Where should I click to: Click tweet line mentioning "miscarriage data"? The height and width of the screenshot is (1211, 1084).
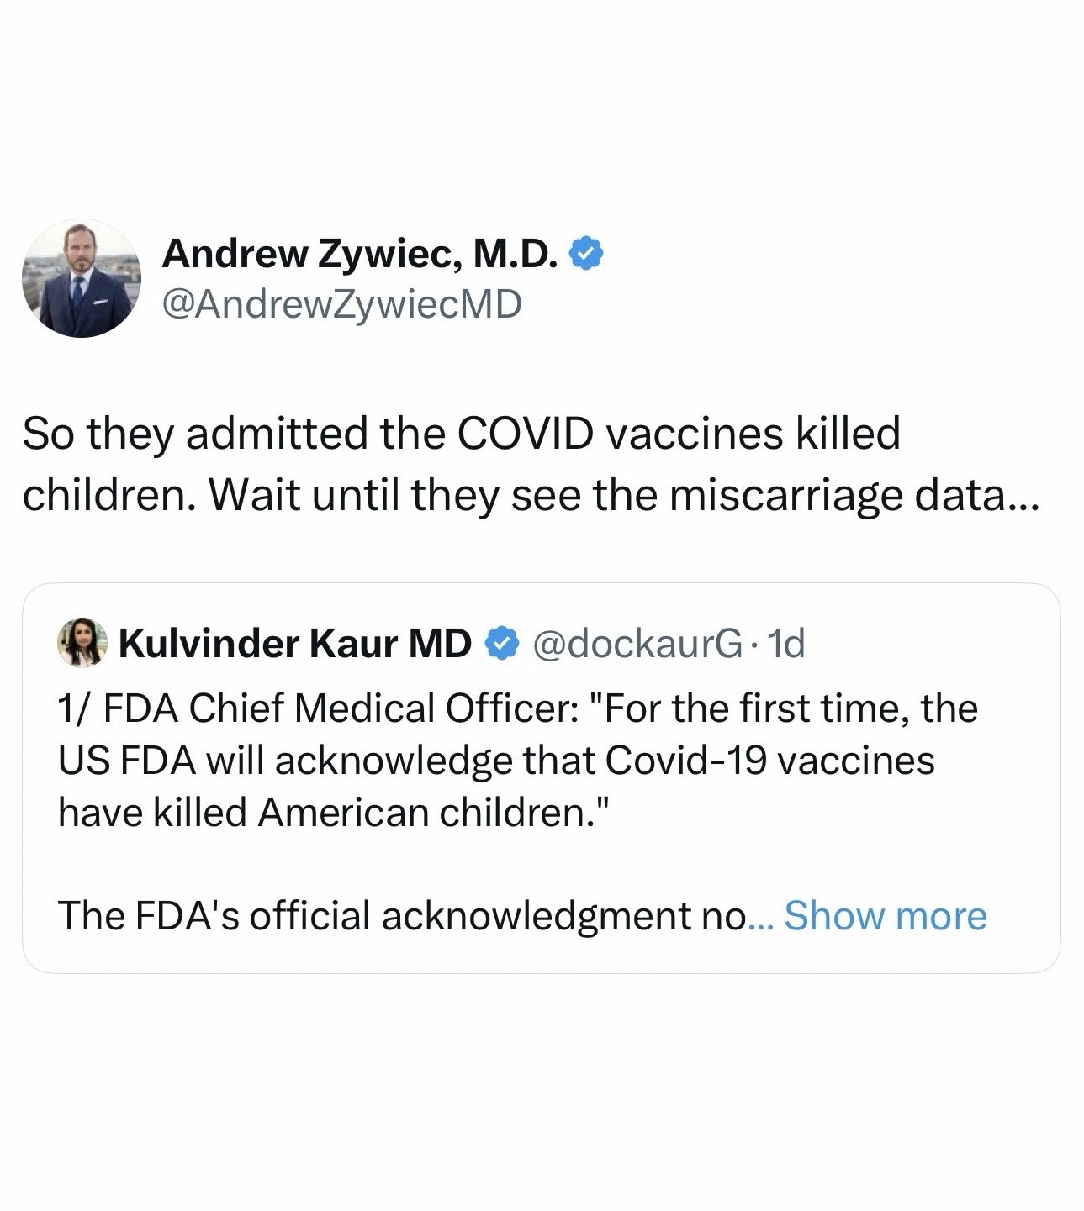pos(530,495)
